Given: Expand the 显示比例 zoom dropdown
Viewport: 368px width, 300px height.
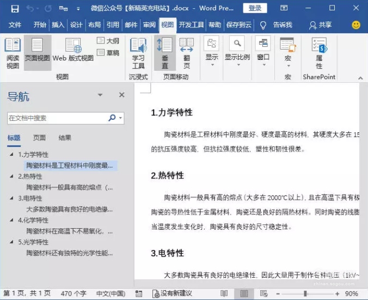Looking at the screenshot, I should (237, 52).
